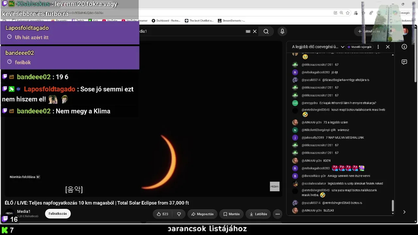Image resolution: width=418 pixels, height=235 pixels.
Task: Open the account avatar menu
Action: click(405, 31)
